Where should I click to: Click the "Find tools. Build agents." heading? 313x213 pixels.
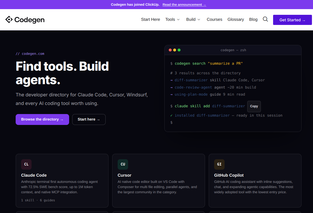point(62,73)
